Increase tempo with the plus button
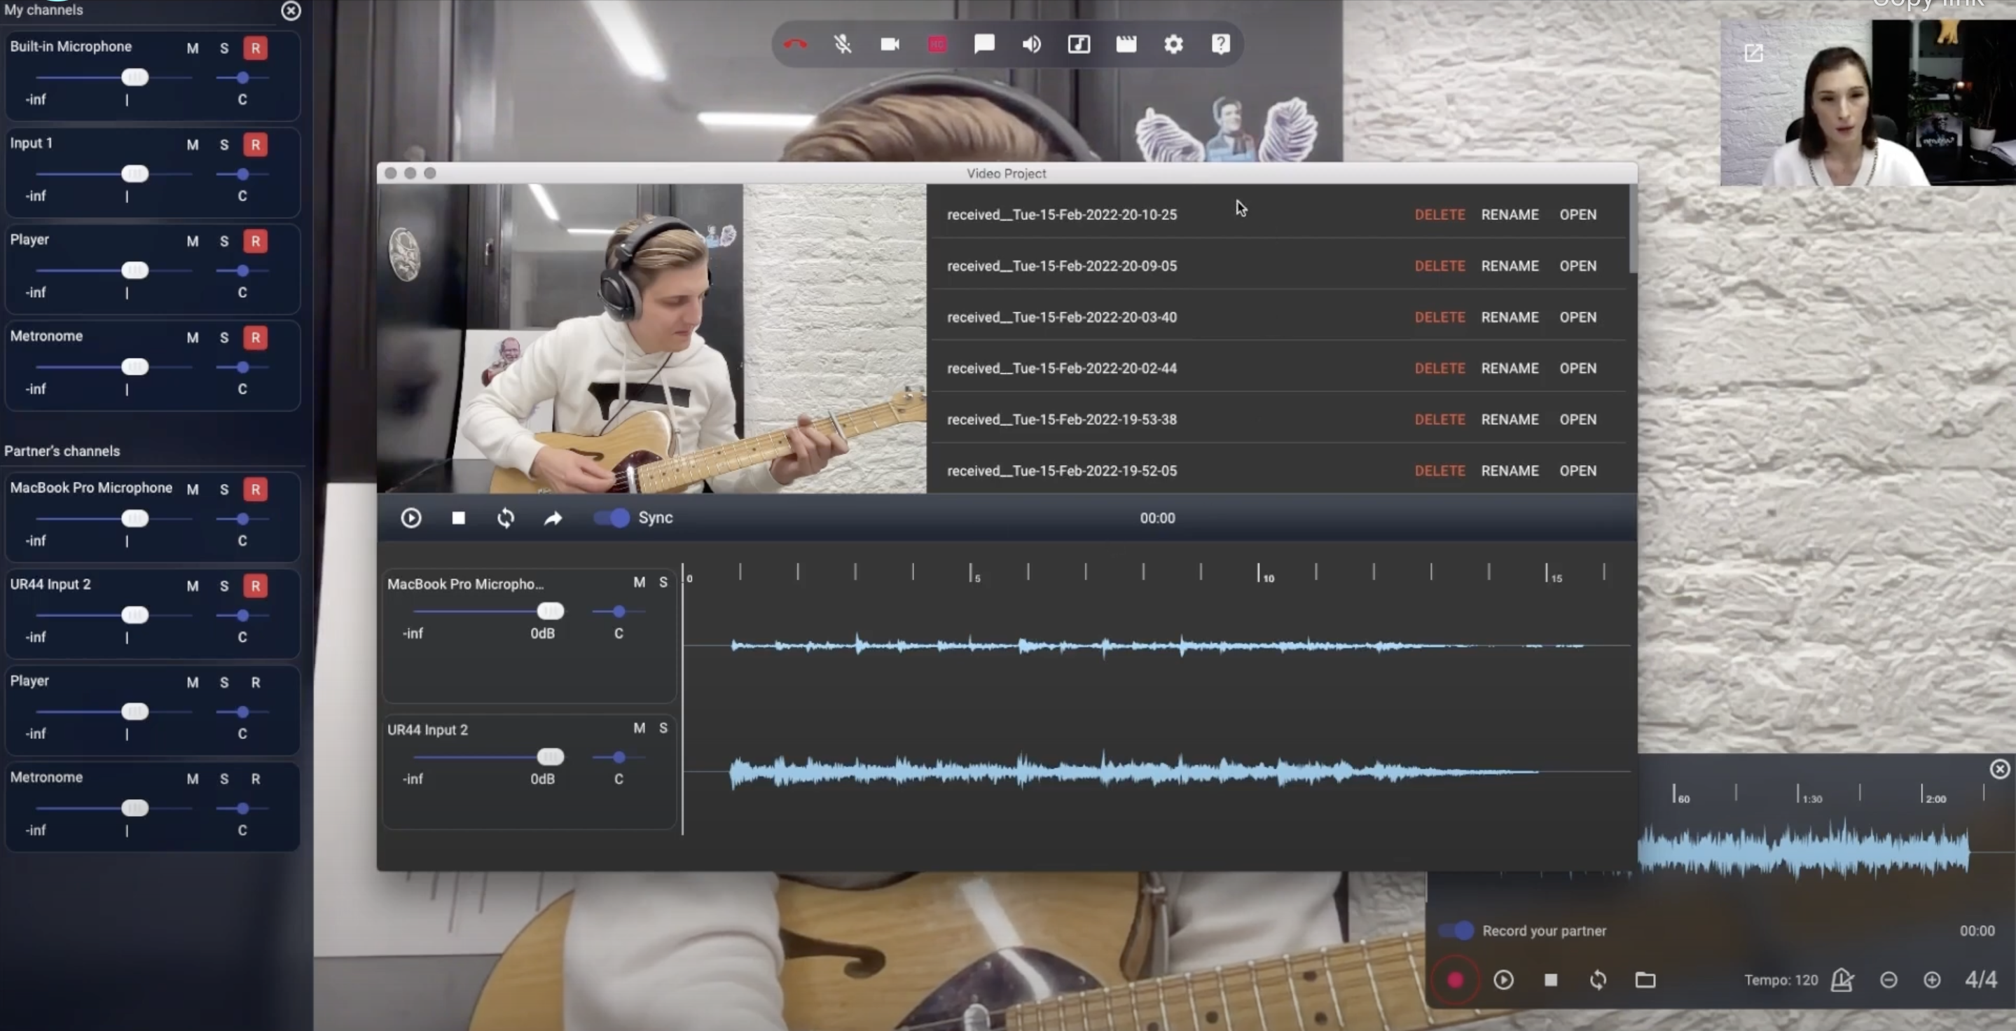 point(1931,980)
